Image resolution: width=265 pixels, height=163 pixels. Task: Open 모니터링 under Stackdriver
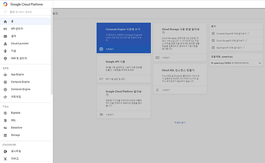(25, 151)
